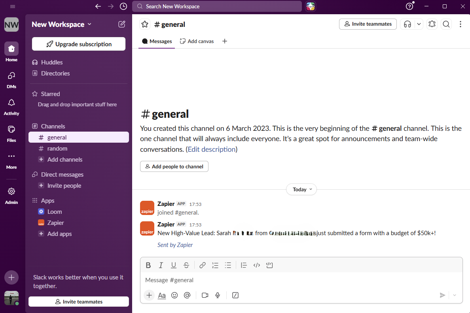Record a video clip
This screenshot has height=313, width=470.
(x=205, y=295)
